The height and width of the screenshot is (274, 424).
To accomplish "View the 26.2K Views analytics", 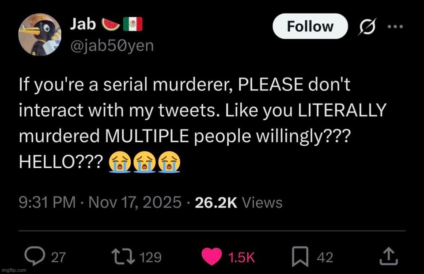I will pyautogui.click(x=237, y=202).
